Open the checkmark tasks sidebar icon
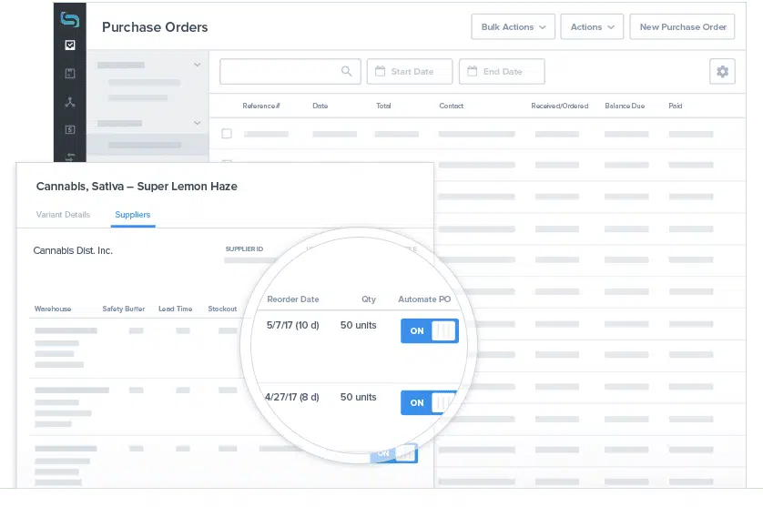763x507 pixels. point(70,45)
